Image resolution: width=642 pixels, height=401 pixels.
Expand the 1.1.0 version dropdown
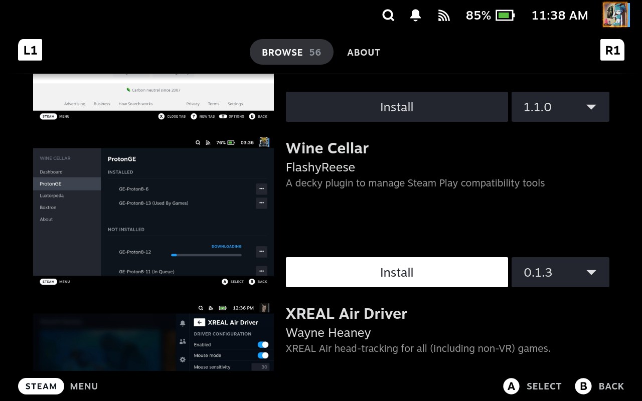(x=560, y=107)
